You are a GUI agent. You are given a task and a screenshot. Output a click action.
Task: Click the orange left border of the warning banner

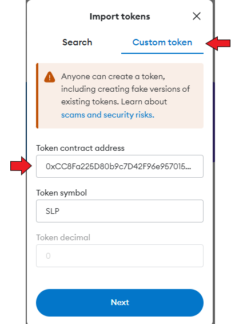37,96
